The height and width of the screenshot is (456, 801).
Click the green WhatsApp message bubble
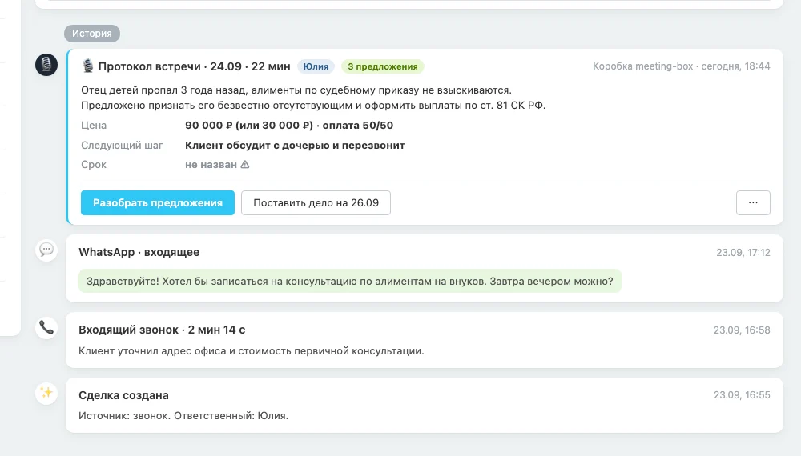coord(350,281)
